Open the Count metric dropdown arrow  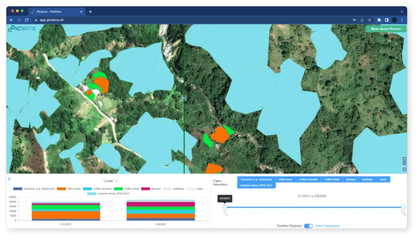pyautogui.click(x=116, y=181)
